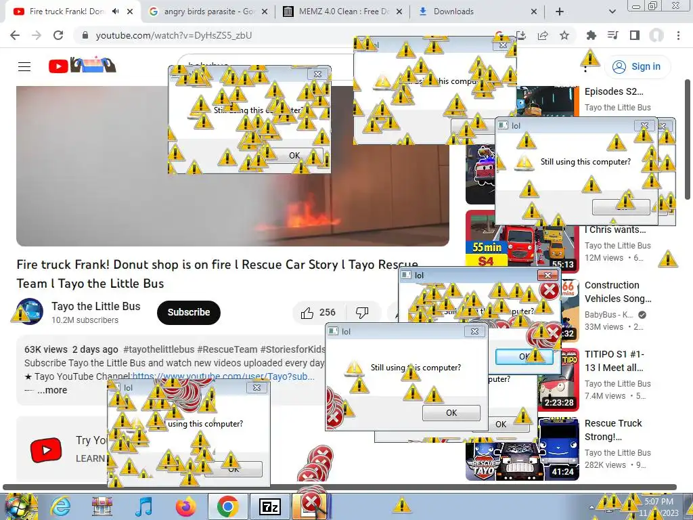
Task: Click the '63K views 2 days ago' text
Action: click(71, 349)
